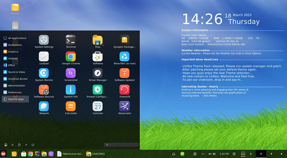This screenshot has width=287, height=158.
Task: Click the user account icon in menu footer
Action: point(6,145)
